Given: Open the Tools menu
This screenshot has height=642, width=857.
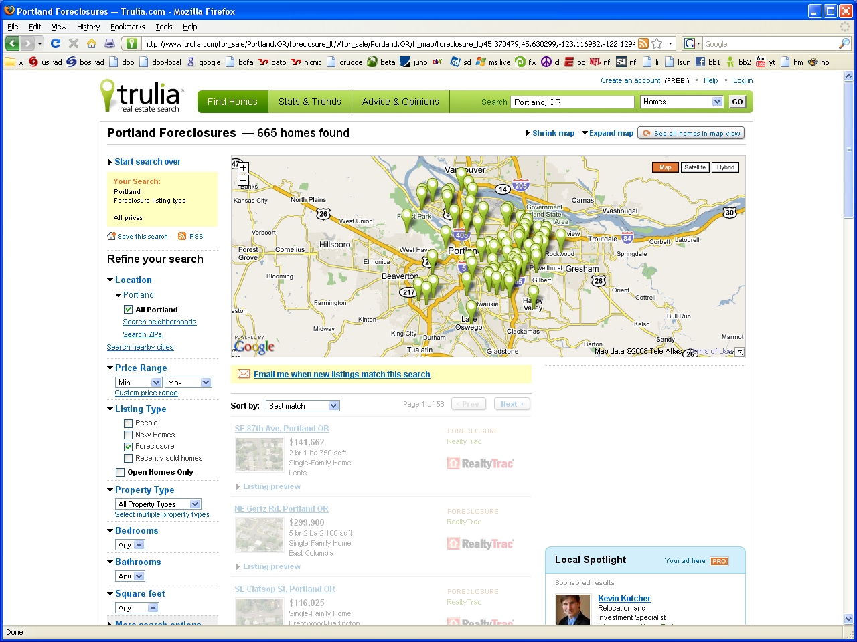Looking at the screenshot, I should click(x=164, y=27).
